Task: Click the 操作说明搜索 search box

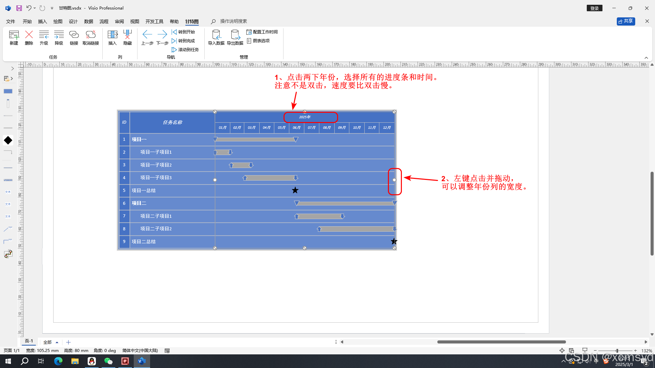Action: (233, 21)
